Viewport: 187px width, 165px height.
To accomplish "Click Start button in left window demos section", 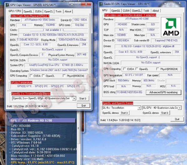I will point(83,99).
